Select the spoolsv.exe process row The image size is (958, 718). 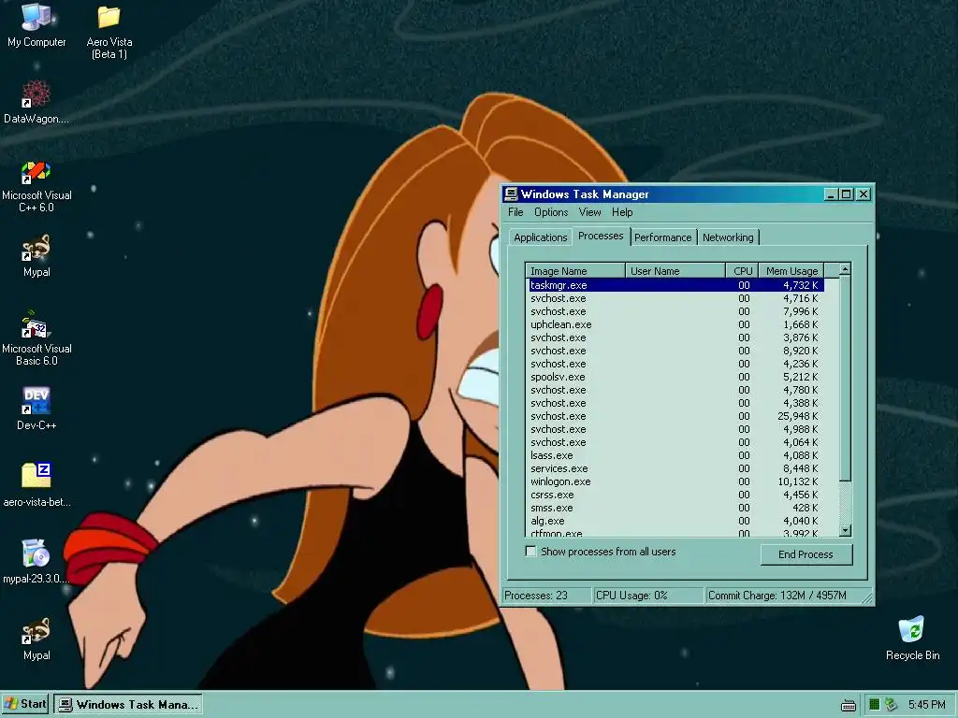675,377
